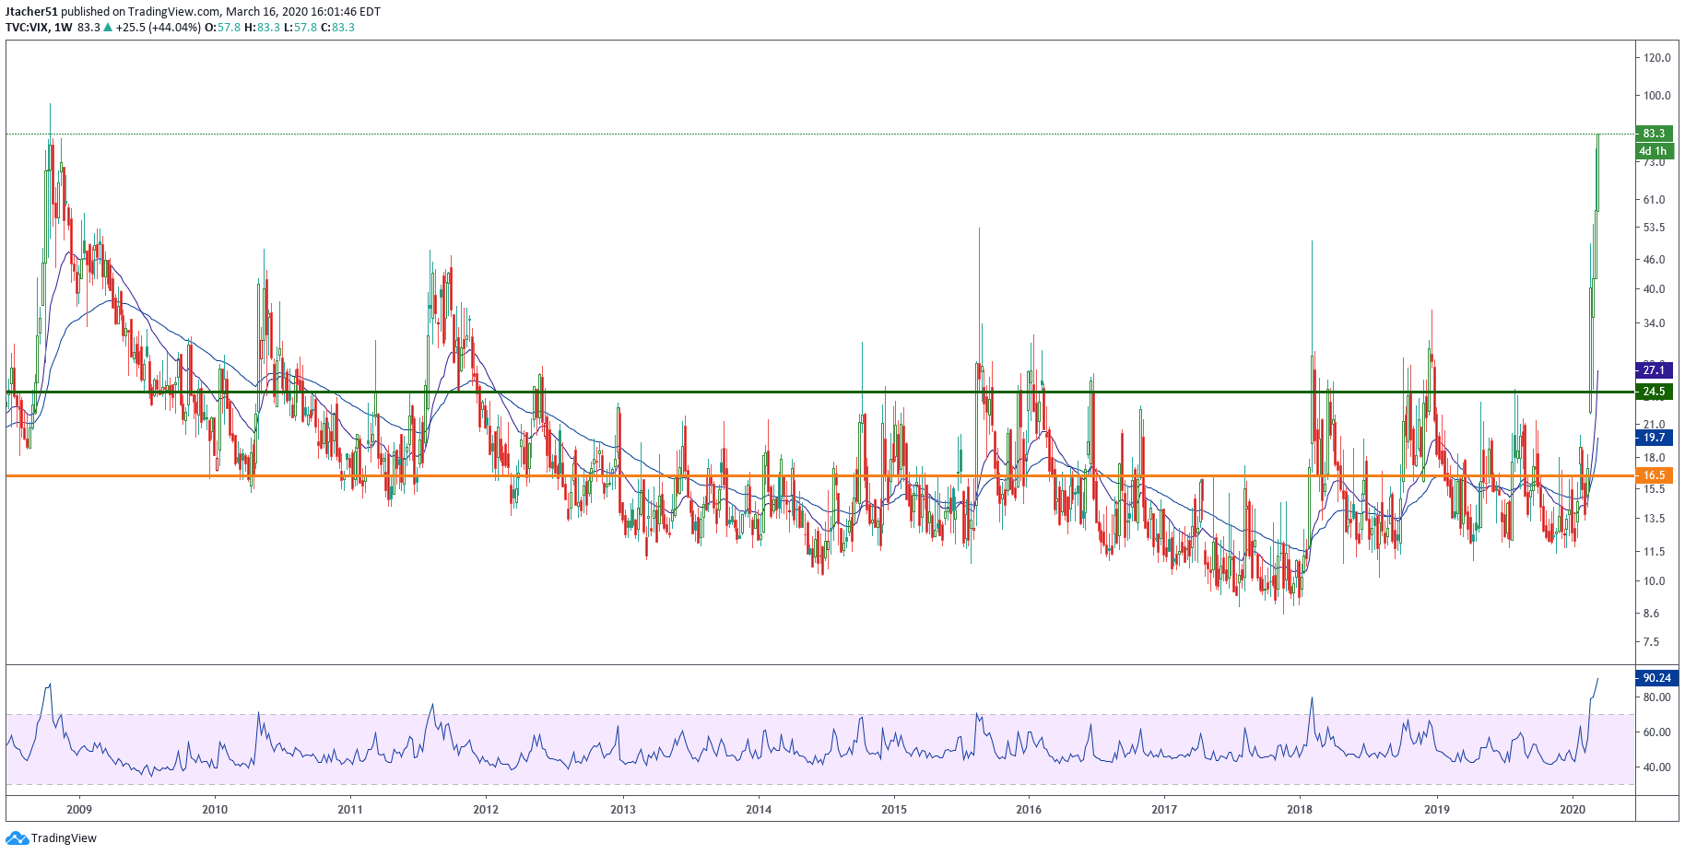This screenshot has width=1685, height=855.
Task: Click the L:57.8 low value
Action: 300,28
